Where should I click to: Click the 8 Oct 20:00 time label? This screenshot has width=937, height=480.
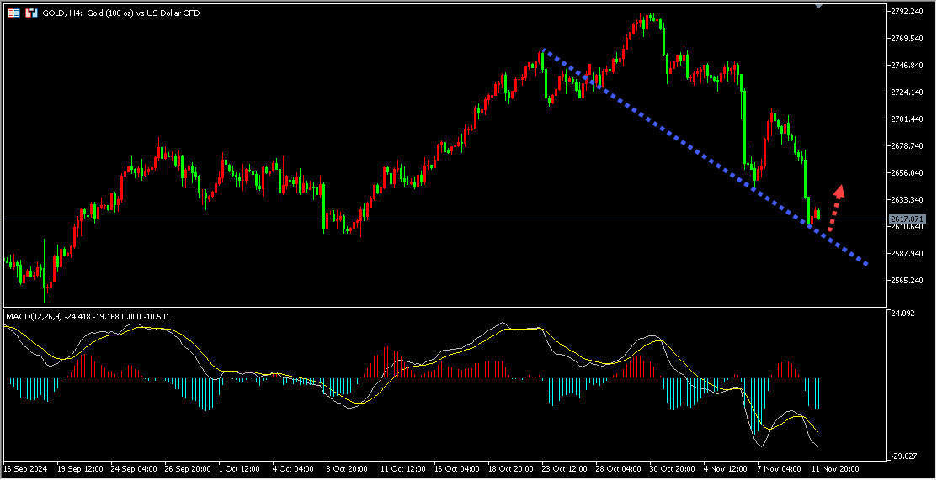[x=348, y=467]
